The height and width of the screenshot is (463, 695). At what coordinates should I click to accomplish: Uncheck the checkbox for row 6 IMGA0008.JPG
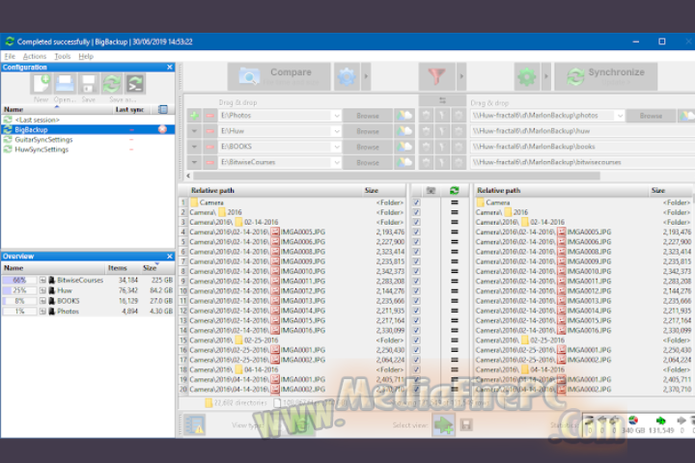417,252
